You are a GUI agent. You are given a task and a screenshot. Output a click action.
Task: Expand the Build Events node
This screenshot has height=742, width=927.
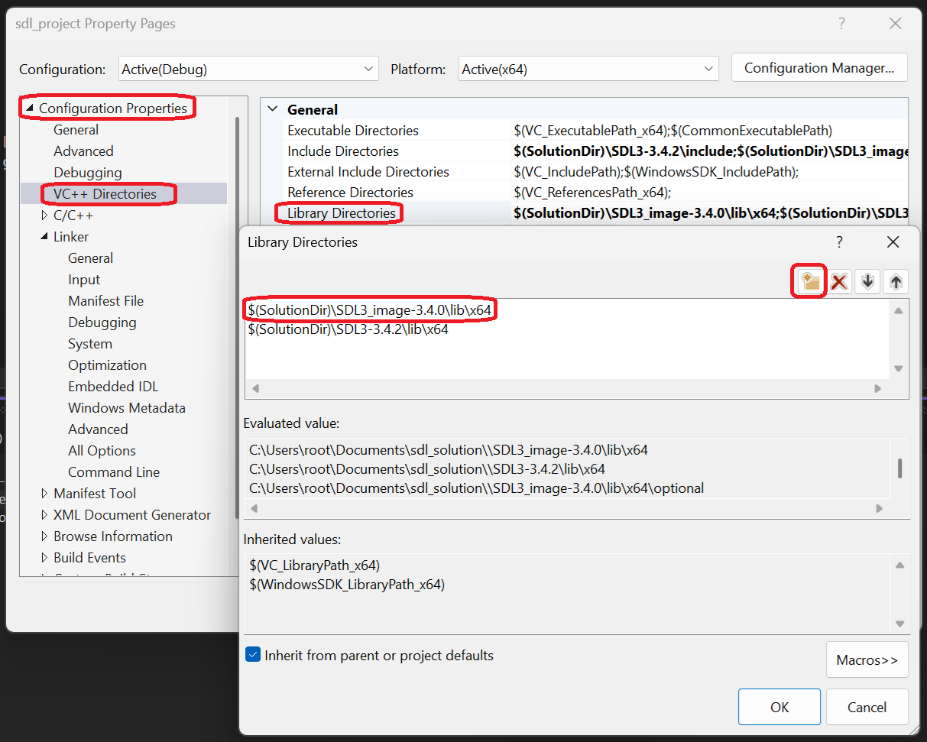pos(44,557)
